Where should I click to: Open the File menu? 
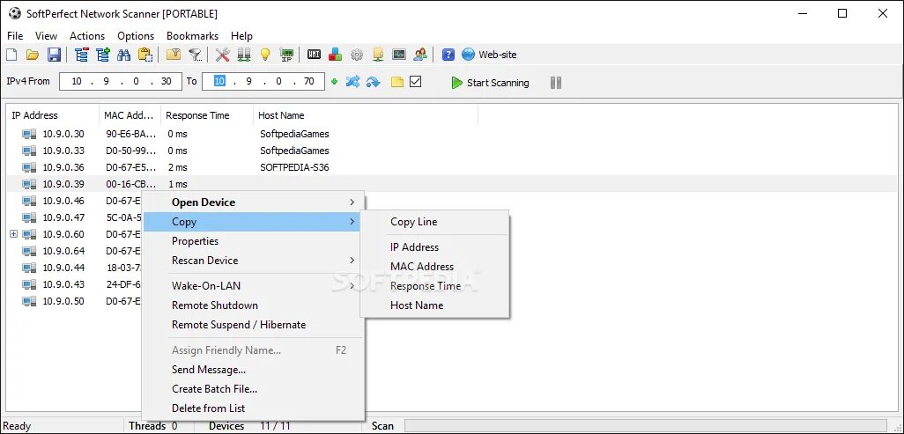point(15,36)
